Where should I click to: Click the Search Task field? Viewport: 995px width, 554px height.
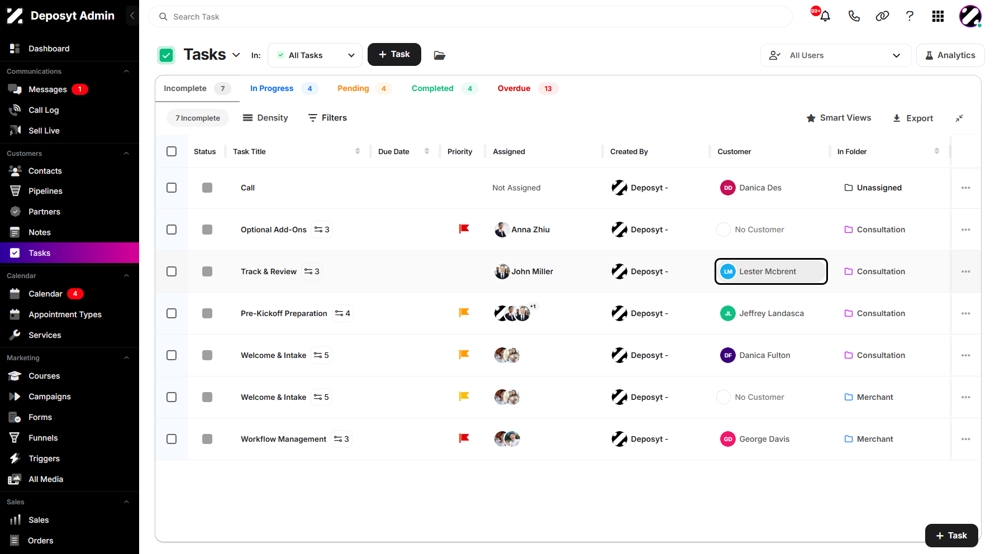click(470, 17)
